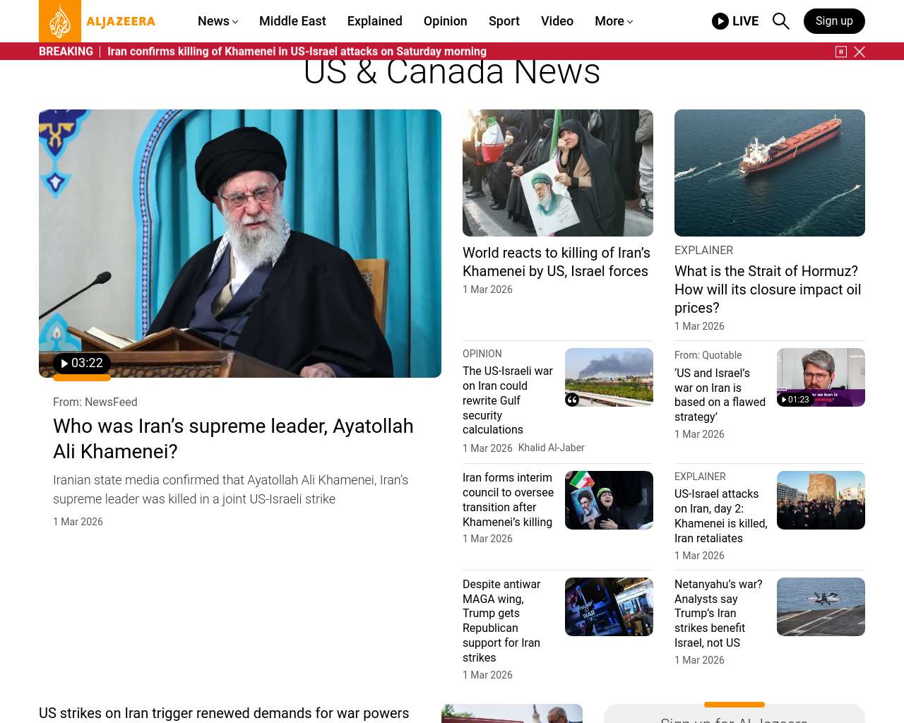This screenshot has width=904, height=723.
Task: Pause the breaking news ticker
Action: [841, 52]
